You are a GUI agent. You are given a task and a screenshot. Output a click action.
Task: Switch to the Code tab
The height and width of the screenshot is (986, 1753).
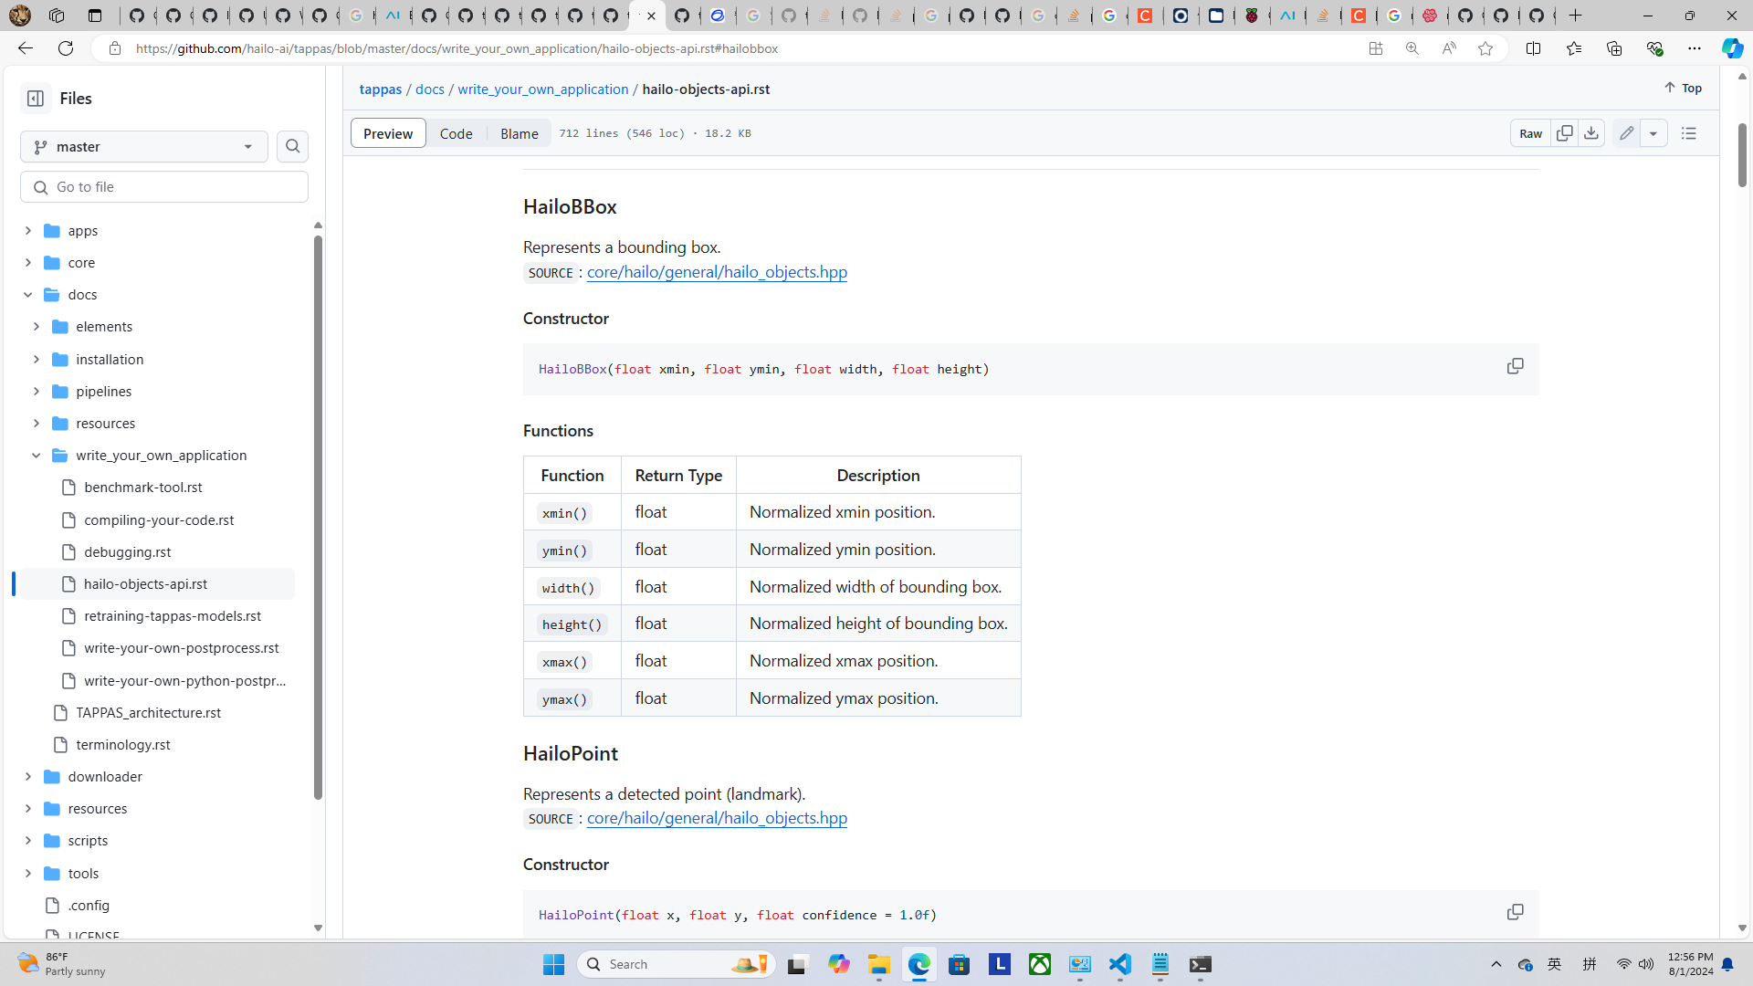pyautogui.click(x=456, y=133)
